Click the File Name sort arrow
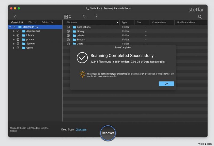The image size is (214, 146). (118, 22)
